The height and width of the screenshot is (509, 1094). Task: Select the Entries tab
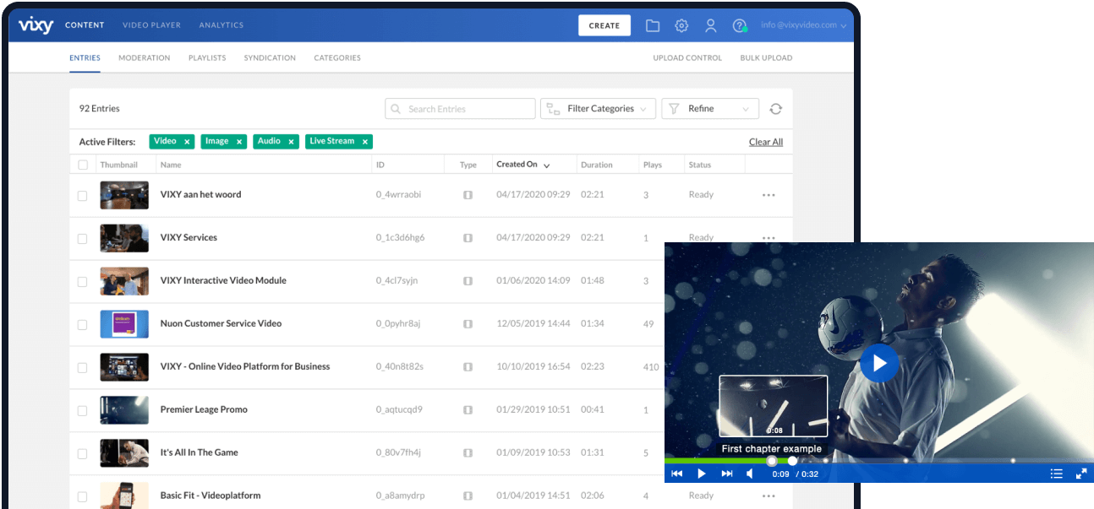point(85,58)
